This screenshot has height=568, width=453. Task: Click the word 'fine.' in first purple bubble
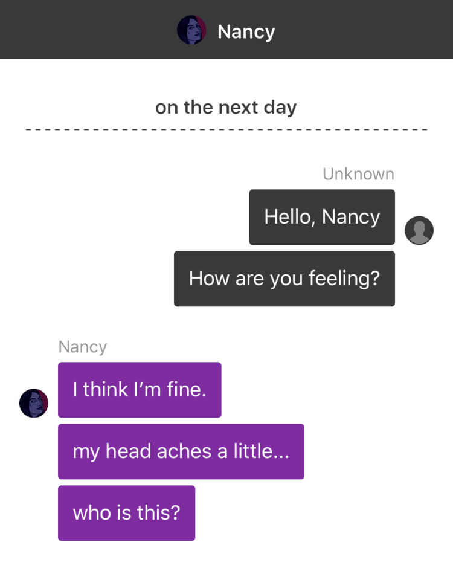pos(187,390)
